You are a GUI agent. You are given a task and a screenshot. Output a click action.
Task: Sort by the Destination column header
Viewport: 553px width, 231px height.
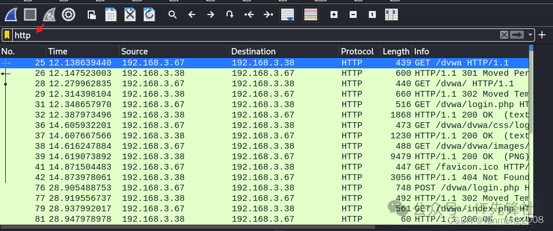click(x=284, y=52)
